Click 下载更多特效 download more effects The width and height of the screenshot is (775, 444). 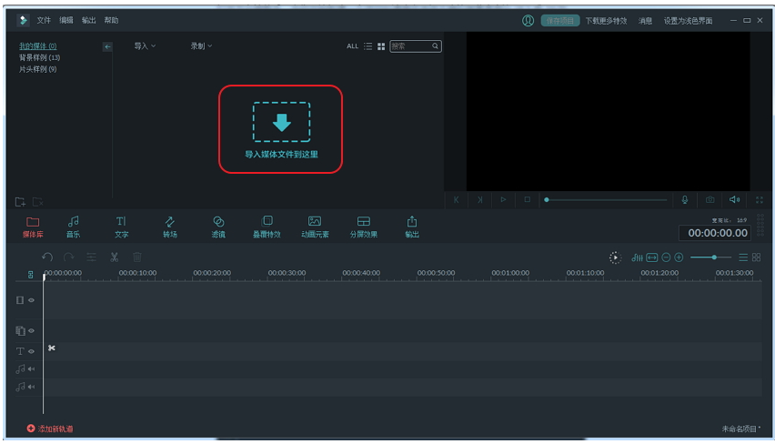pos(606,21)
